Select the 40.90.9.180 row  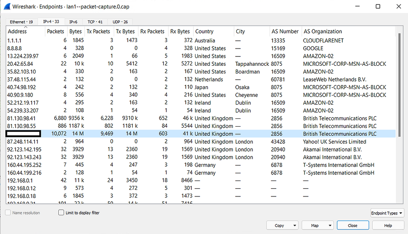click(201, 95)
